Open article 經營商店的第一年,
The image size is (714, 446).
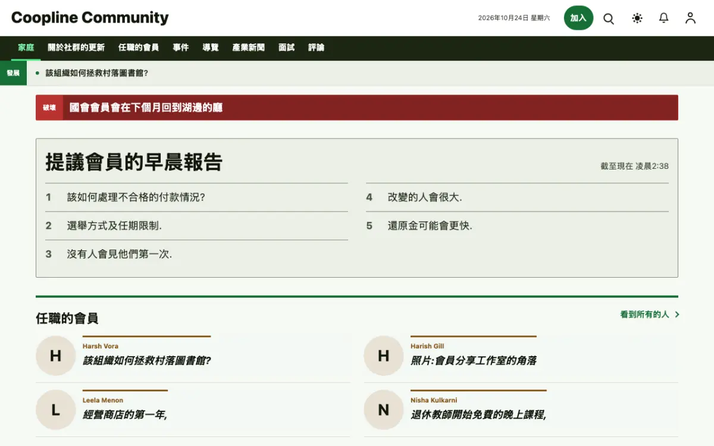point(125,414)
